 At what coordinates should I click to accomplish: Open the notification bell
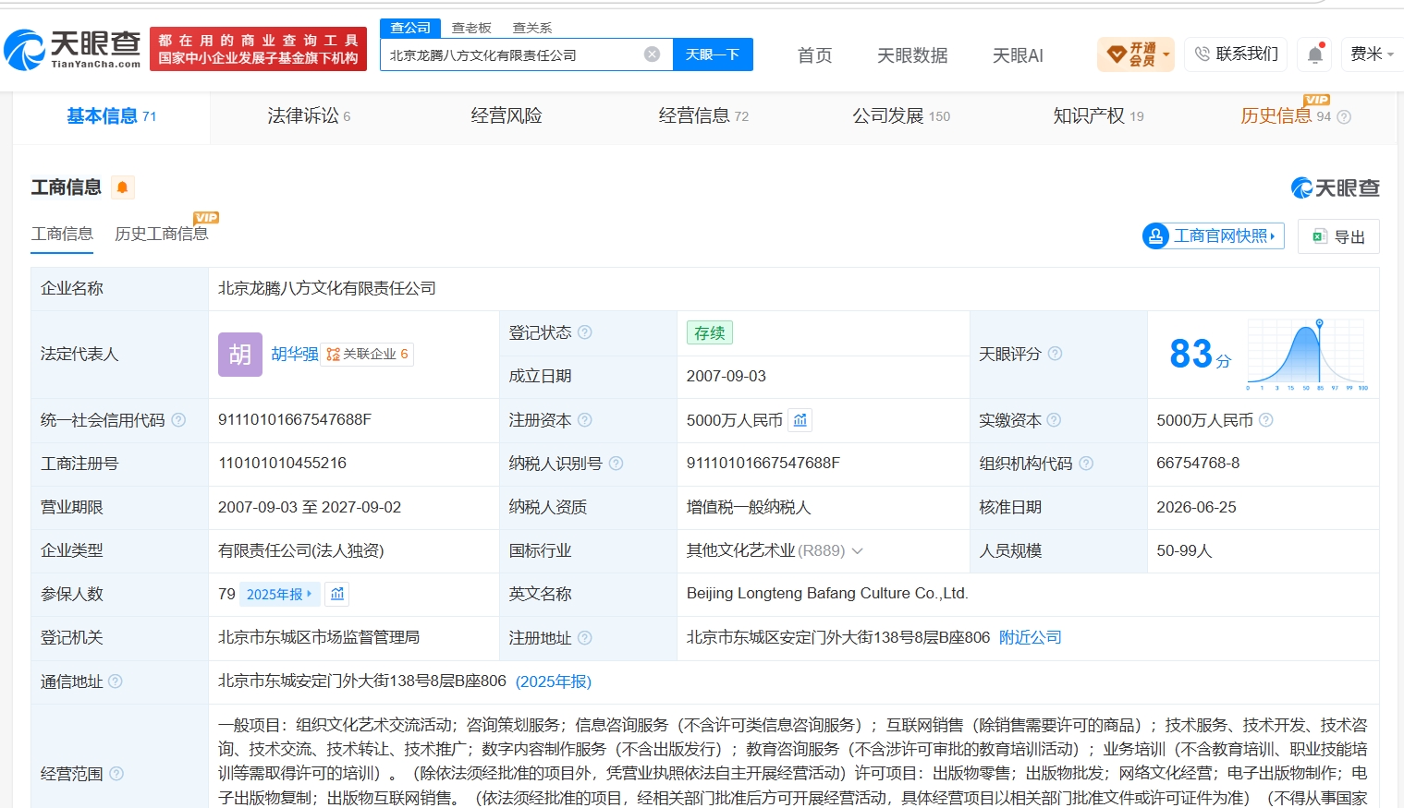point(1315,54)
